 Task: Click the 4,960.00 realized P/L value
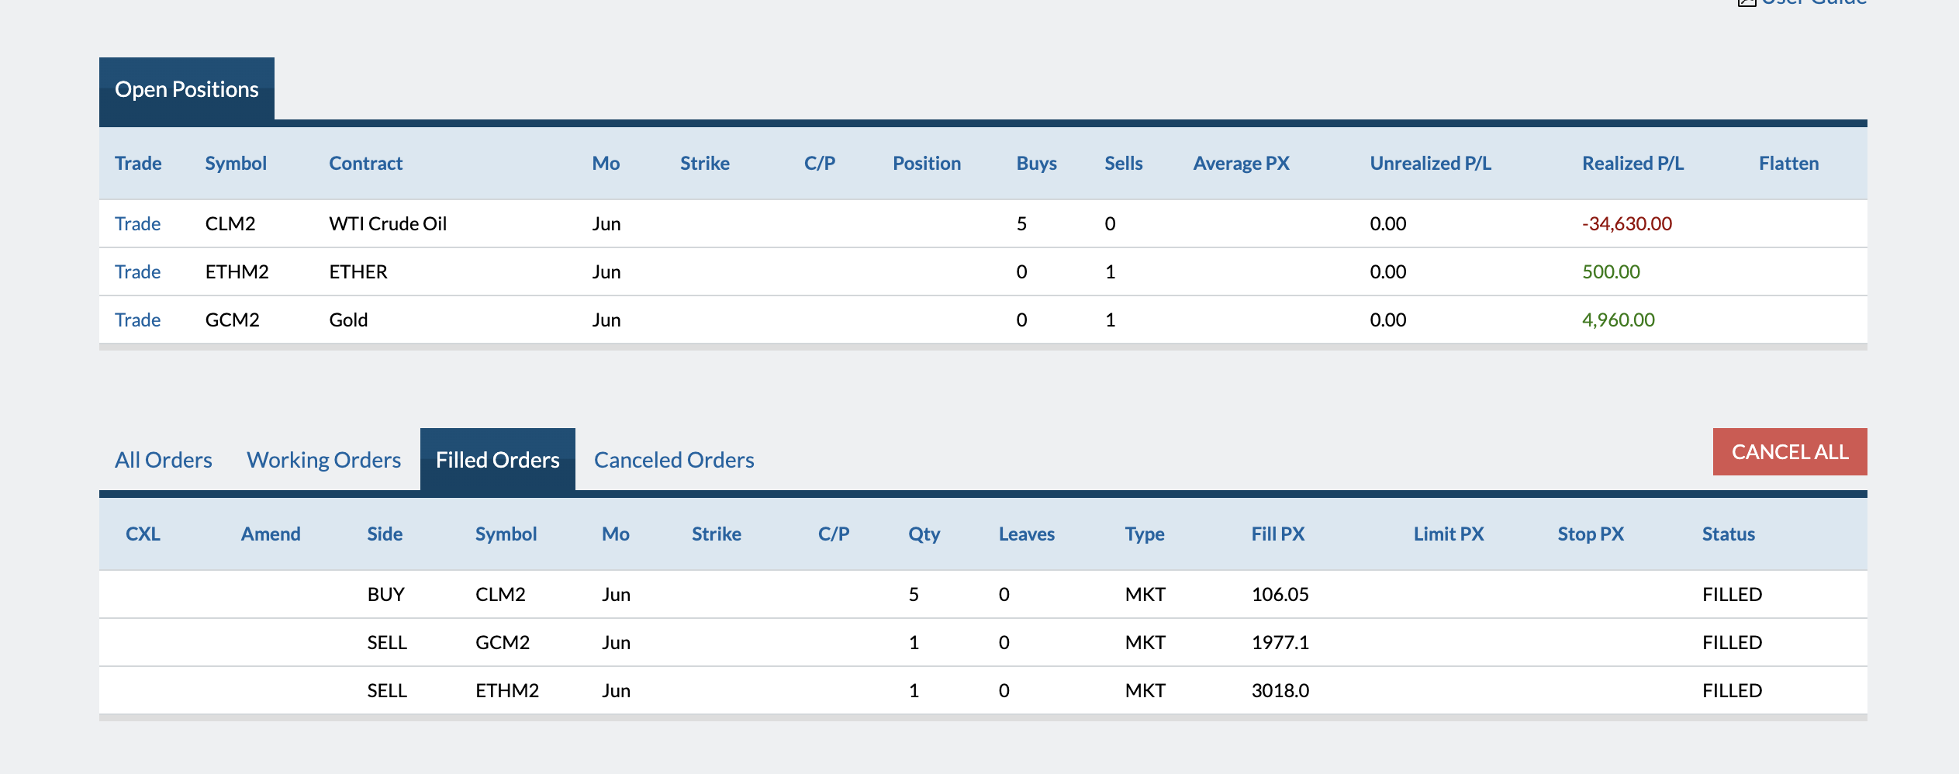[x=1619, y=320]
